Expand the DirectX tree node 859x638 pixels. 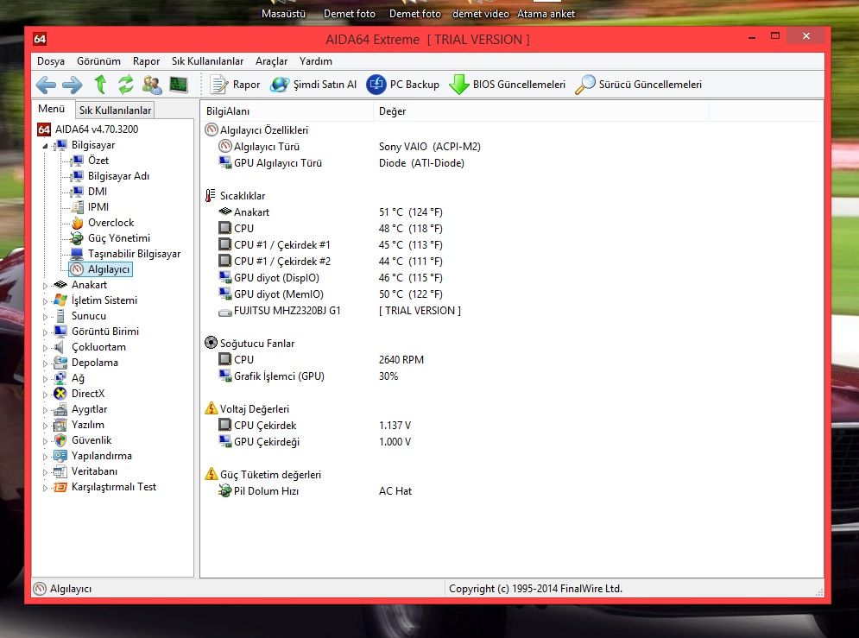coord(46,394)
